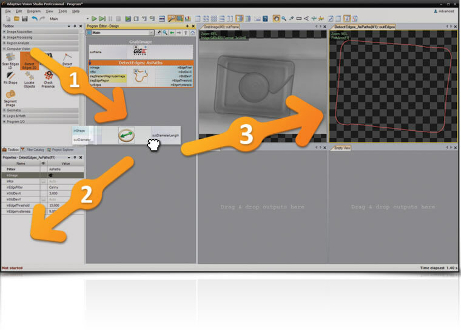Image resolution: width=461 pixels, height=332 pixels.
Task: Click the GigE Vision GrabImage icon
Action: [140, 51]
